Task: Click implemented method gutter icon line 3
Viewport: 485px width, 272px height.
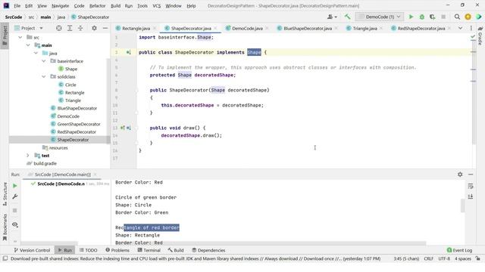Action: pyautogui.click(x=128, y=52)
